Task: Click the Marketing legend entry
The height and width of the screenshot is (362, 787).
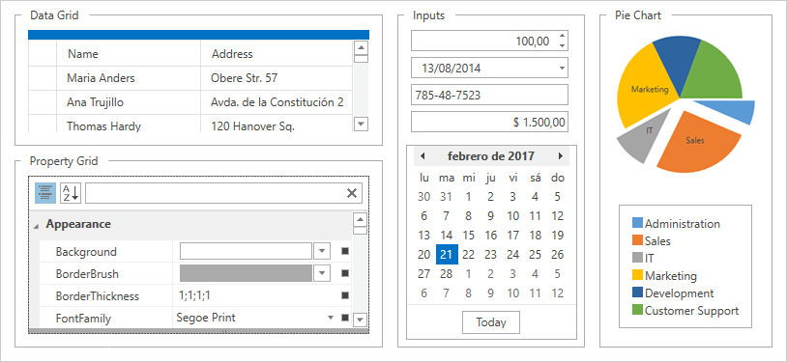Action: point(664,276)
